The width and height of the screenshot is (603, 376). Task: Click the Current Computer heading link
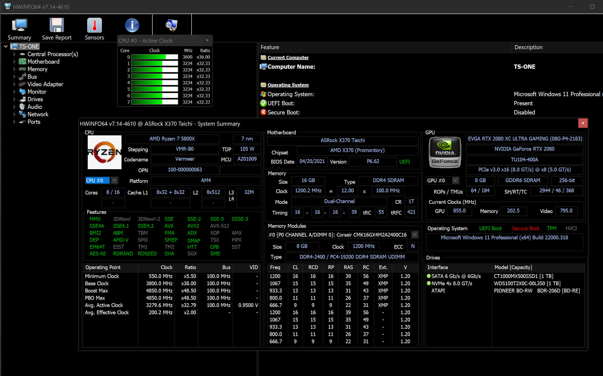coord(288,57)
